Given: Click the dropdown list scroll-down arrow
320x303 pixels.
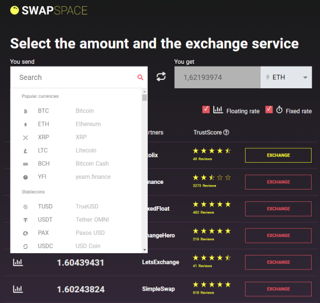Looking at the screenshot, I should pyautogui.click(x=144, y=250).
